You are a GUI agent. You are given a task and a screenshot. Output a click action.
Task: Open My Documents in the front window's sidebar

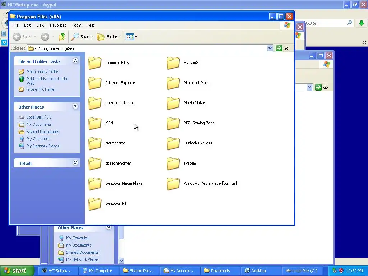pyautogui.click(x=39, y=124)
